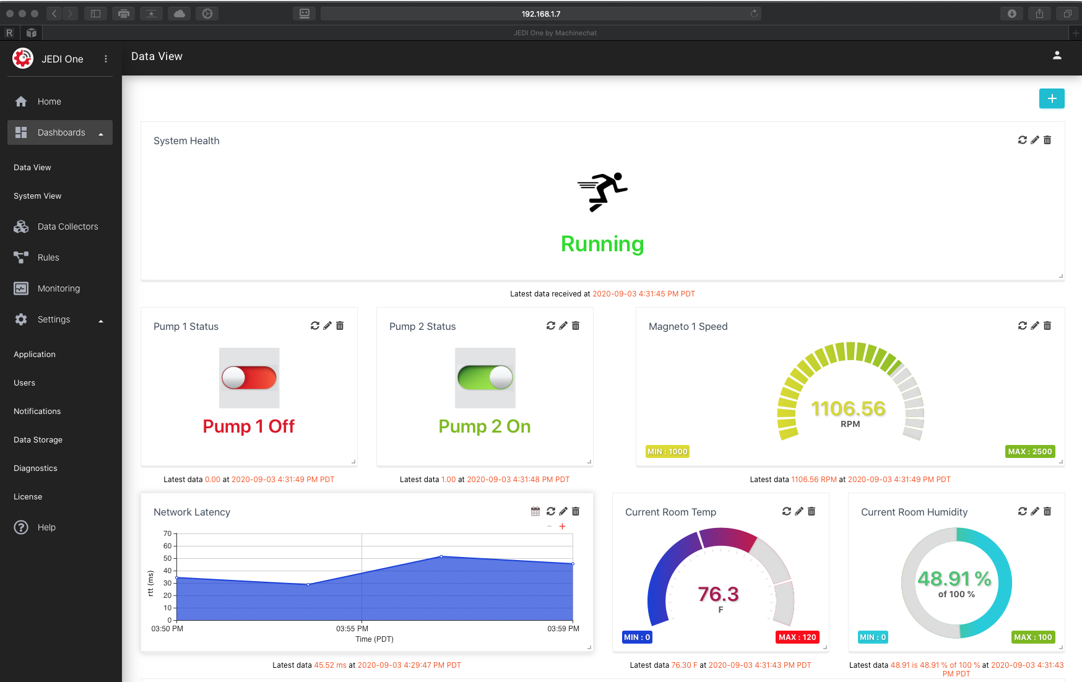Click the Magneto 1 Speed RPM gauge
1082x682 pixels.
[x=850, y=391]
